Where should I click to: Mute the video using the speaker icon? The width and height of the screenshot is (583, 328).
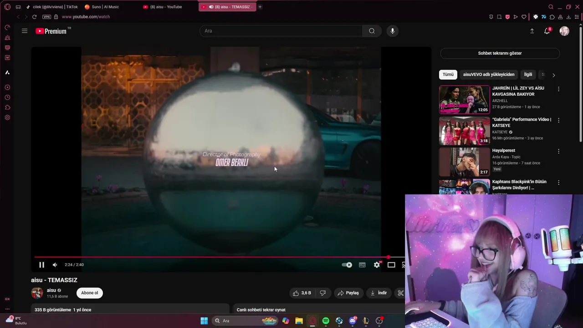(x=55, y=265)
